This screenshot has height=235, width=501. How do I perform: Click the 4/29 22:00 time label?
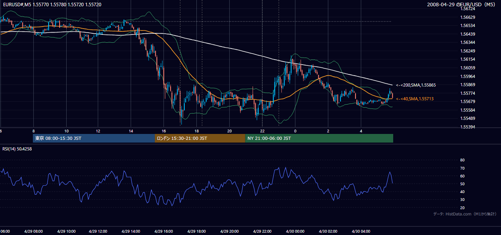262,231
